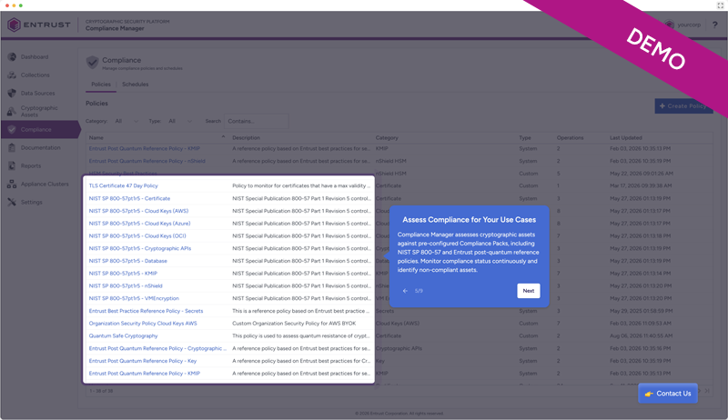Viewport: 728px width, 420px height.
Task: Click the 'Assess Compliance for Your Use Cases' heading
Action: [x=469, y=220]
